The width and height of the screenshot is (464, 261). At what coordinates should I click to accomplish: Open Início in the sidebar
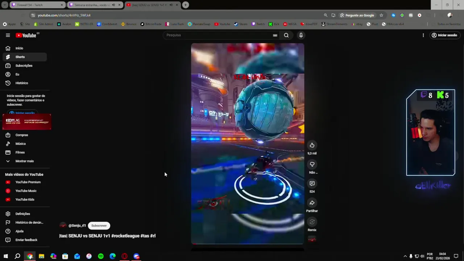coord(25,48)
